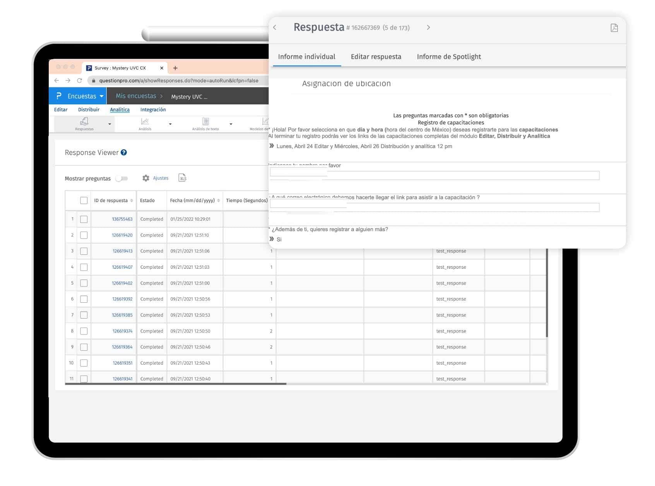655x486 pixels.
Task: Expand the Respuestas dropdown arrow
Action: 109,124
